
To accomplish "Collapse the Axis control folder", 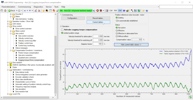I will 11,33.
